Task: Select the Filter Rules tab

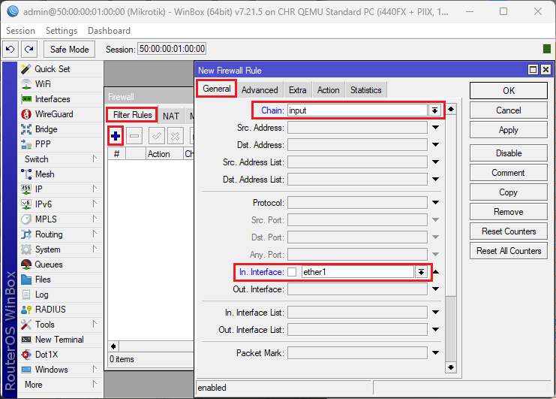Action: (x=132, y=115)
